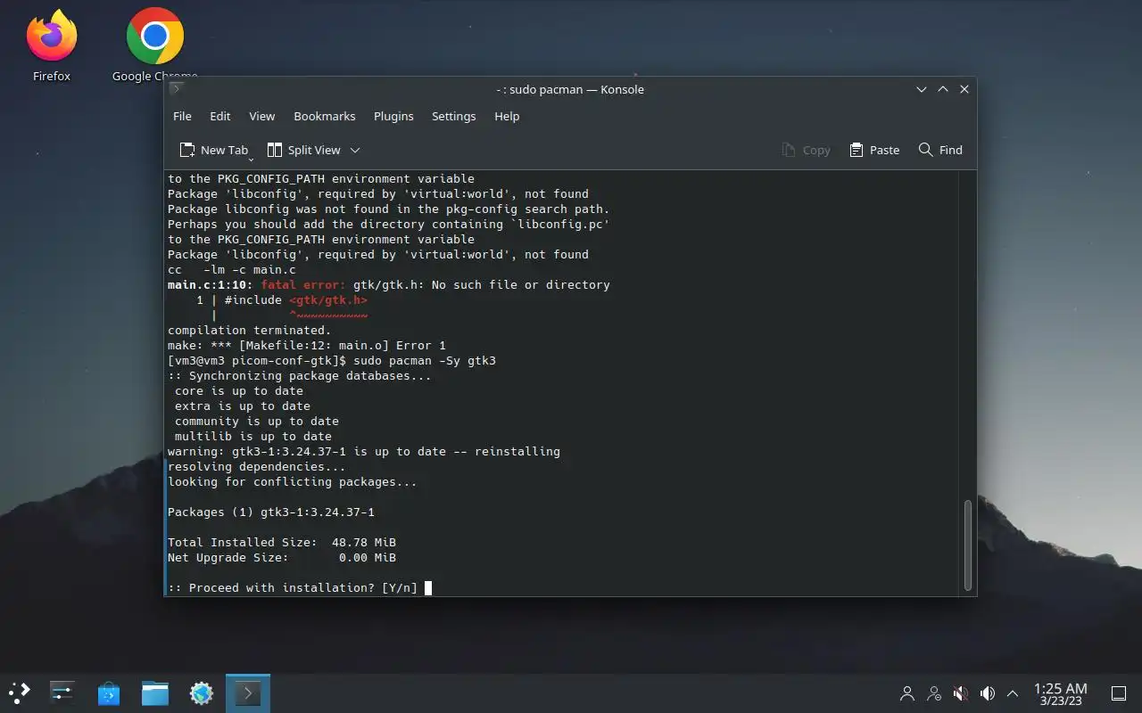
Task: Click 'Packages (1) gtk3-1:3.24.37-1' line
Action: (x=271, y=512)
